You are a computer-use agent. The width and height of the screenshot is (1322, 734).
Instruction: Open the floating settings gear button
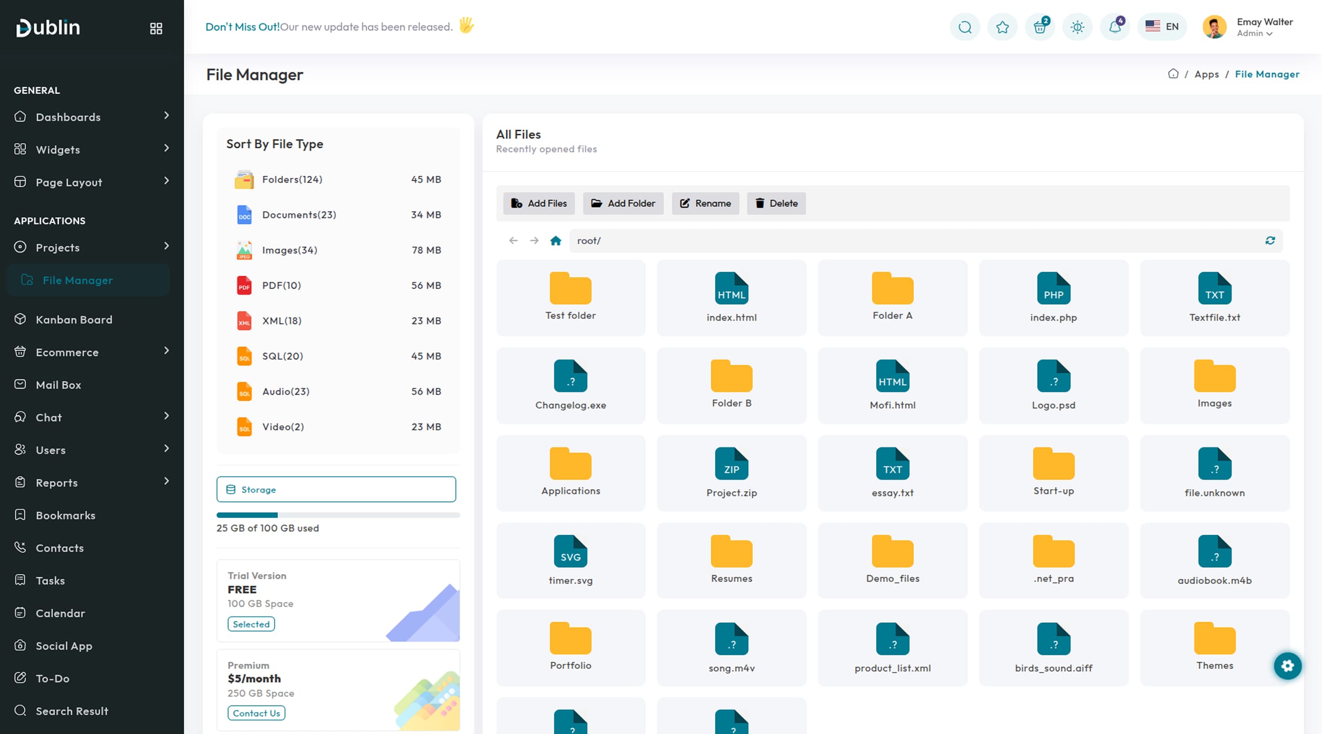tap(1287, 666)
